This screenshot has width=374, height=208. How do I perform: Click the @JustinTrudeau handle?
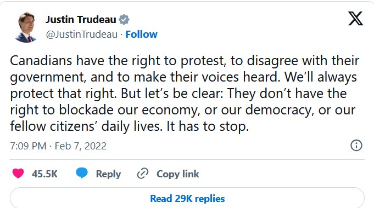click(82, 34)
